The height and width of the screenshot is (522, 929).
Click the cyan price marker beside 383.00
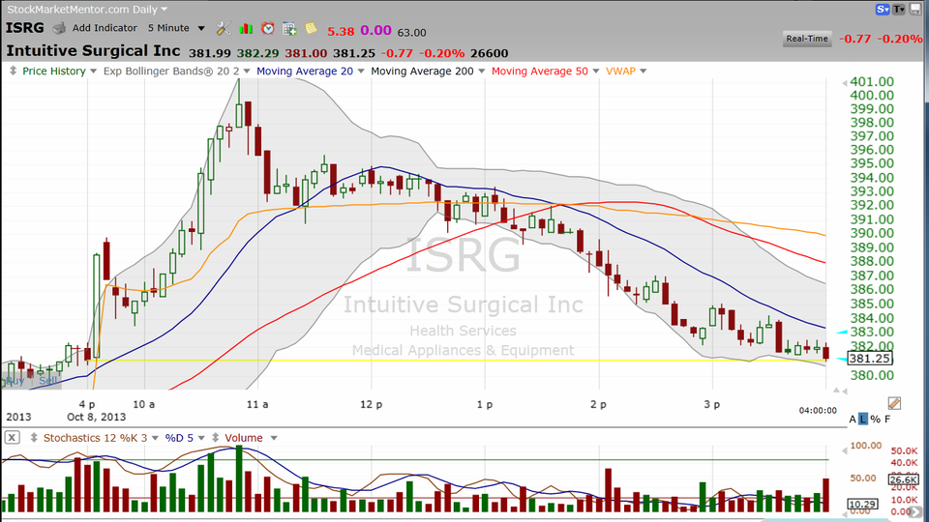pyautogui.click(x=841, y=332)
